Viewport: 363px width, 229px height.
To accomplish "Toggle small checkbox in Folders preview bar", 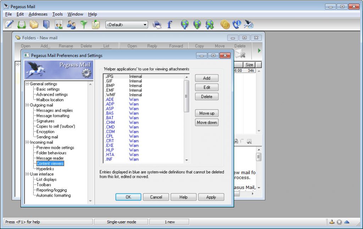I will coord(242,141).
